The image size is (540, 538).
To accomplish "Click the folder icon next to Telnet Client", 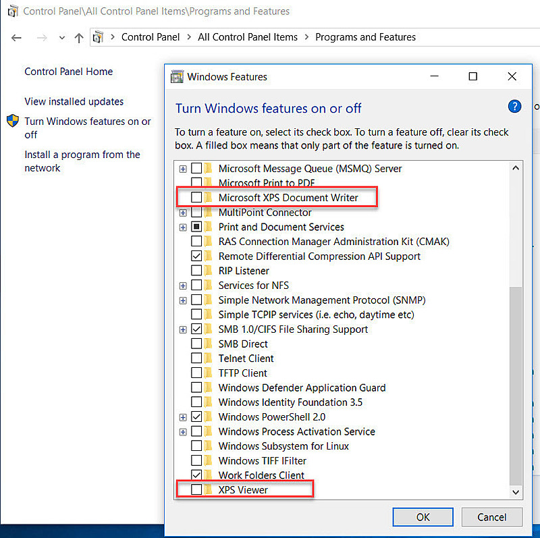I will (x=207, y=358).
